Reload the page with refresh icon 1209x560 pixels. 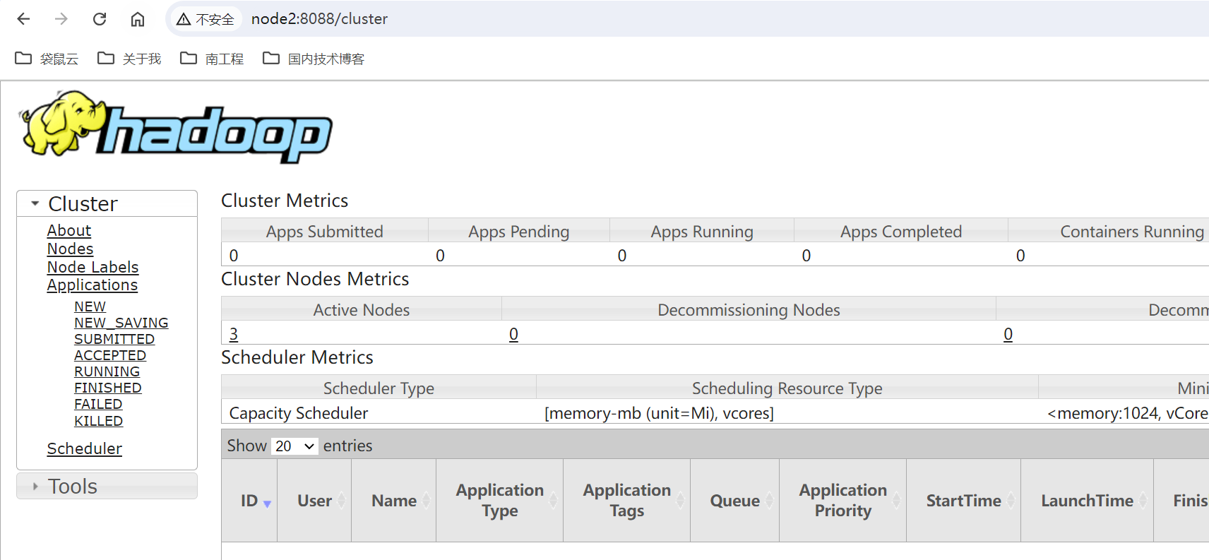[x=100, y=19]
